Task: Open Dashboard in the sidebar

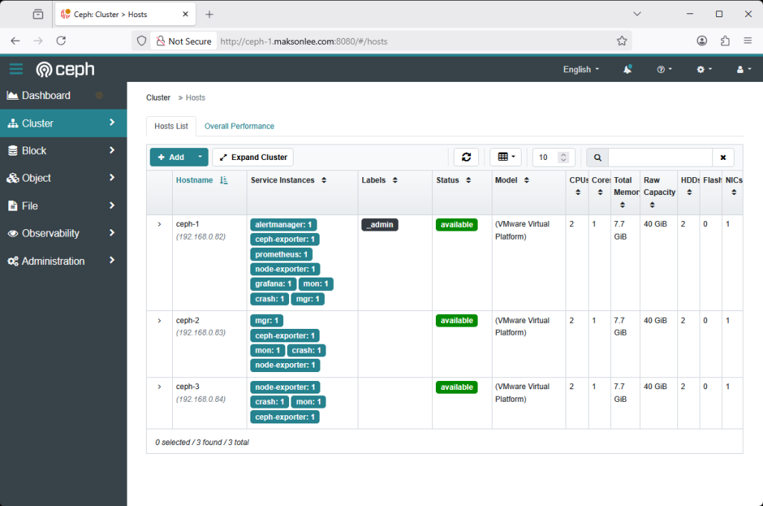Action: tap(63, 95)
